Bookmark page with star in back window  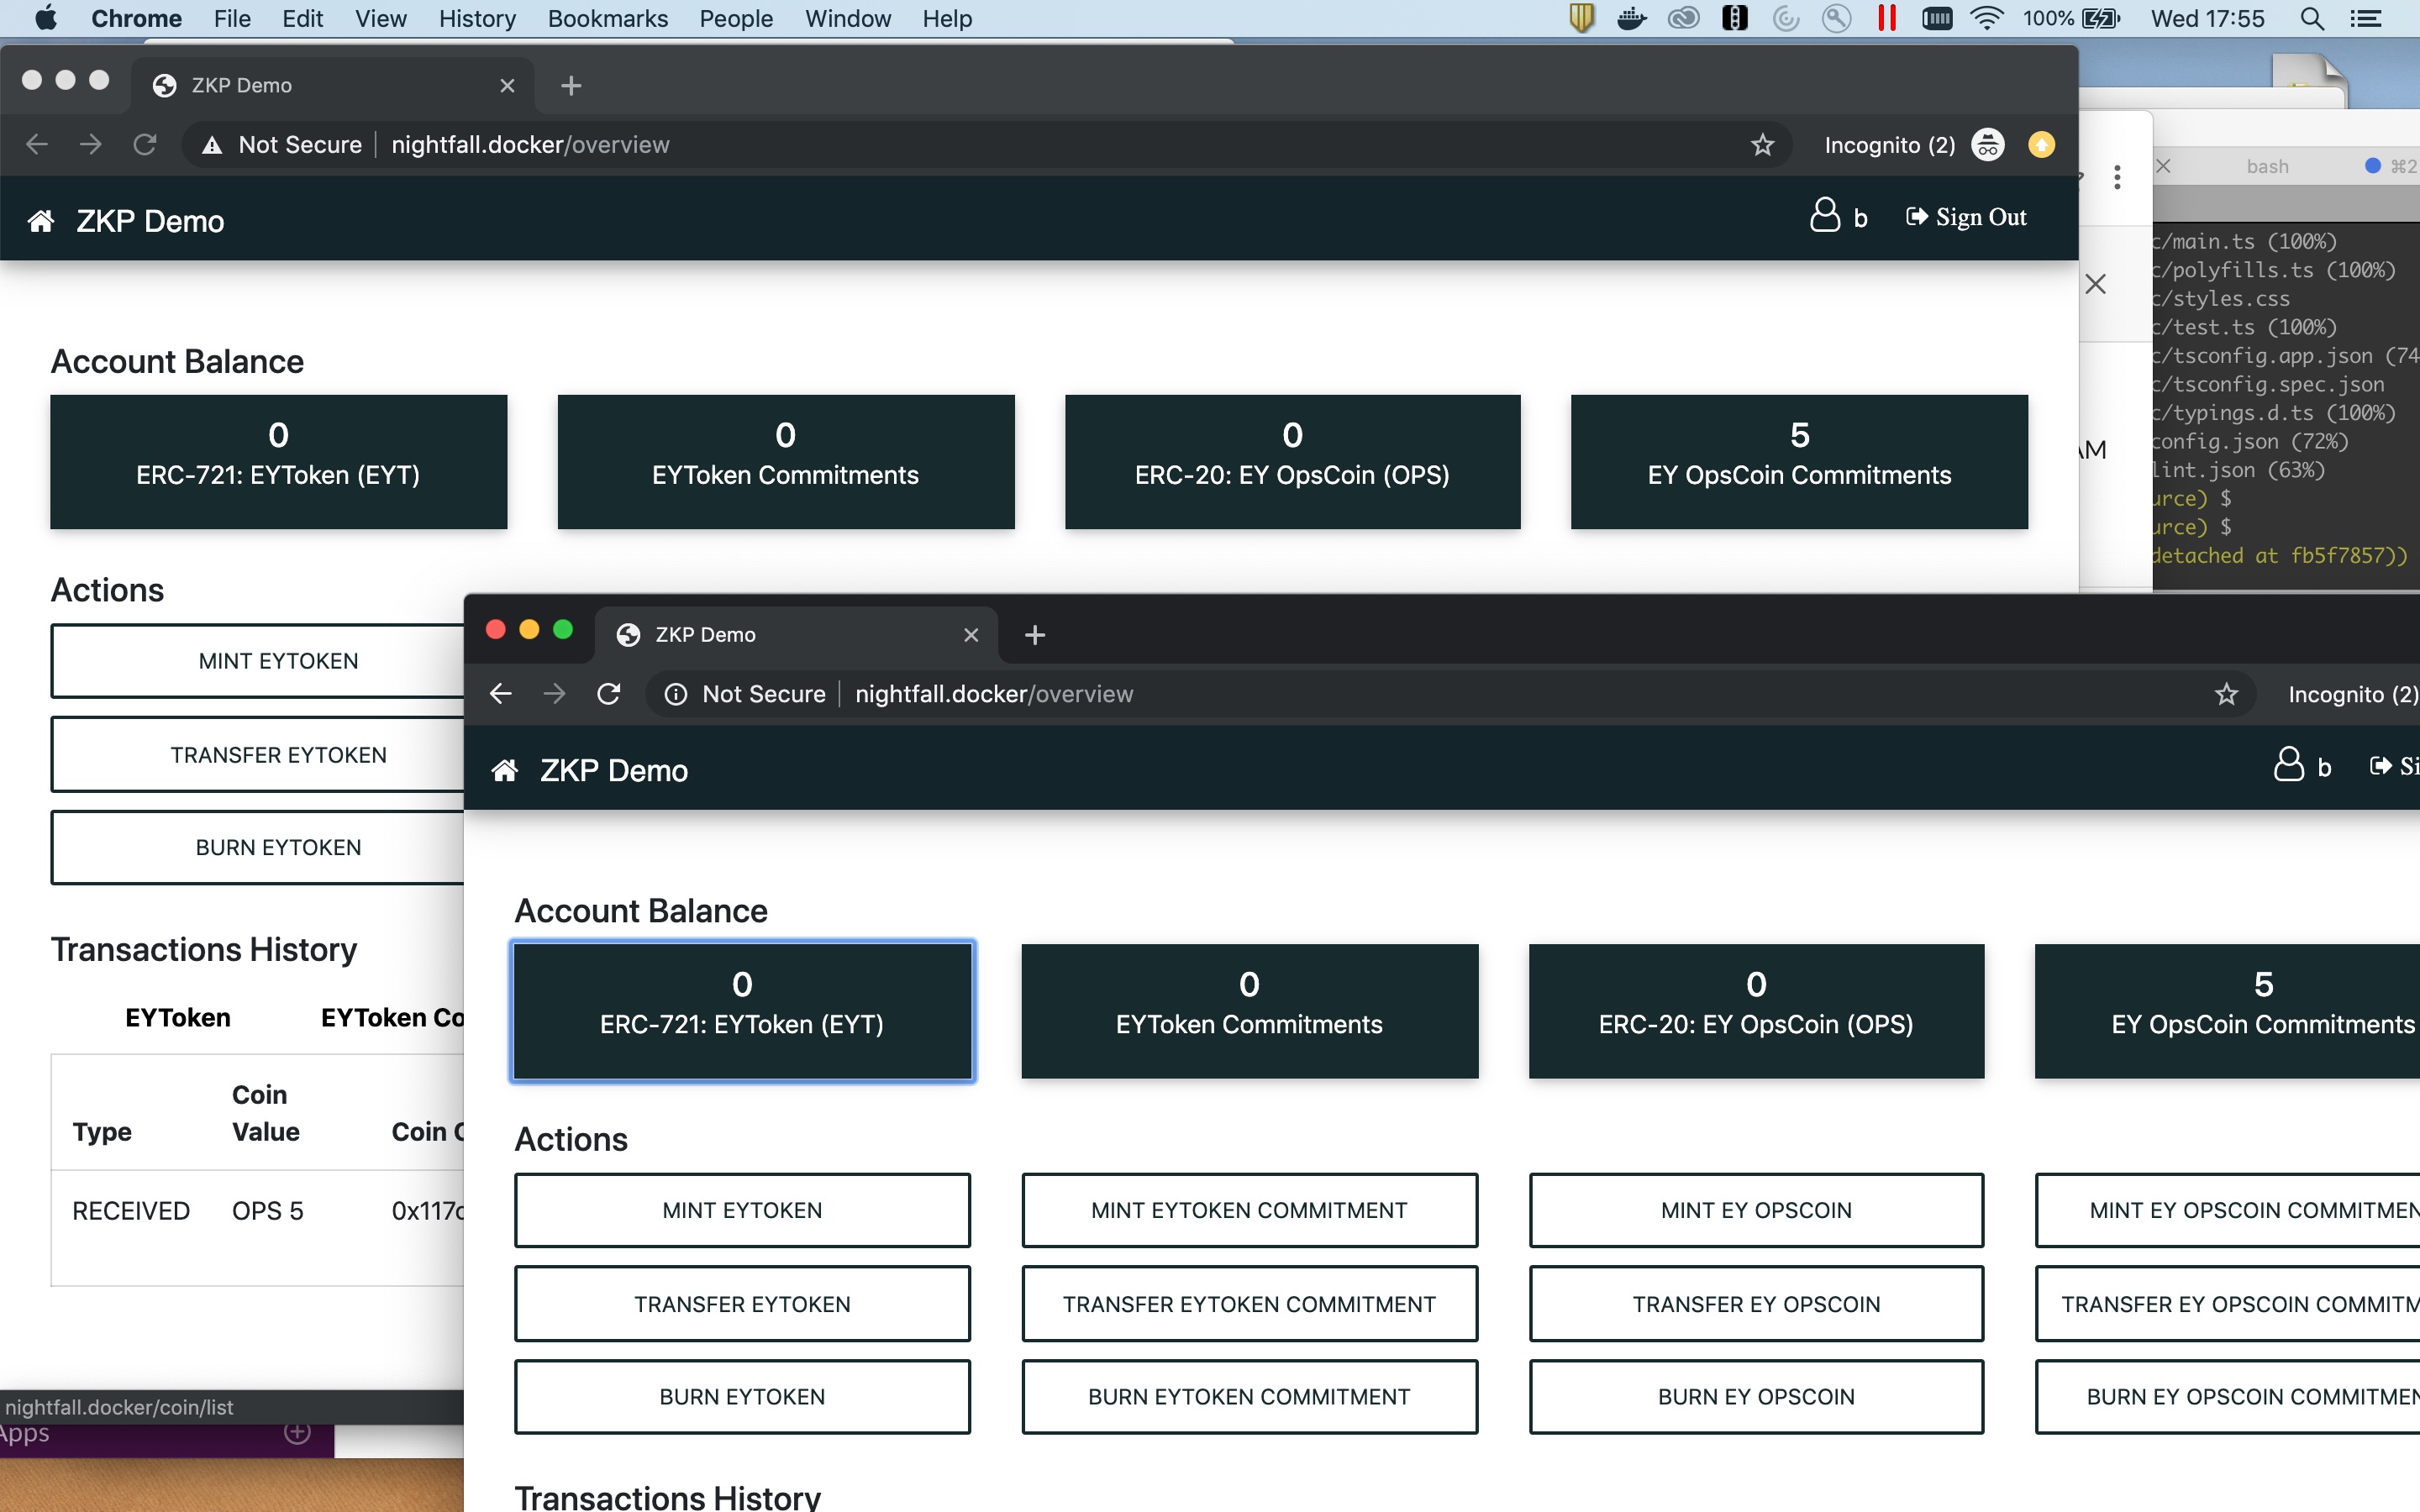1762,145
